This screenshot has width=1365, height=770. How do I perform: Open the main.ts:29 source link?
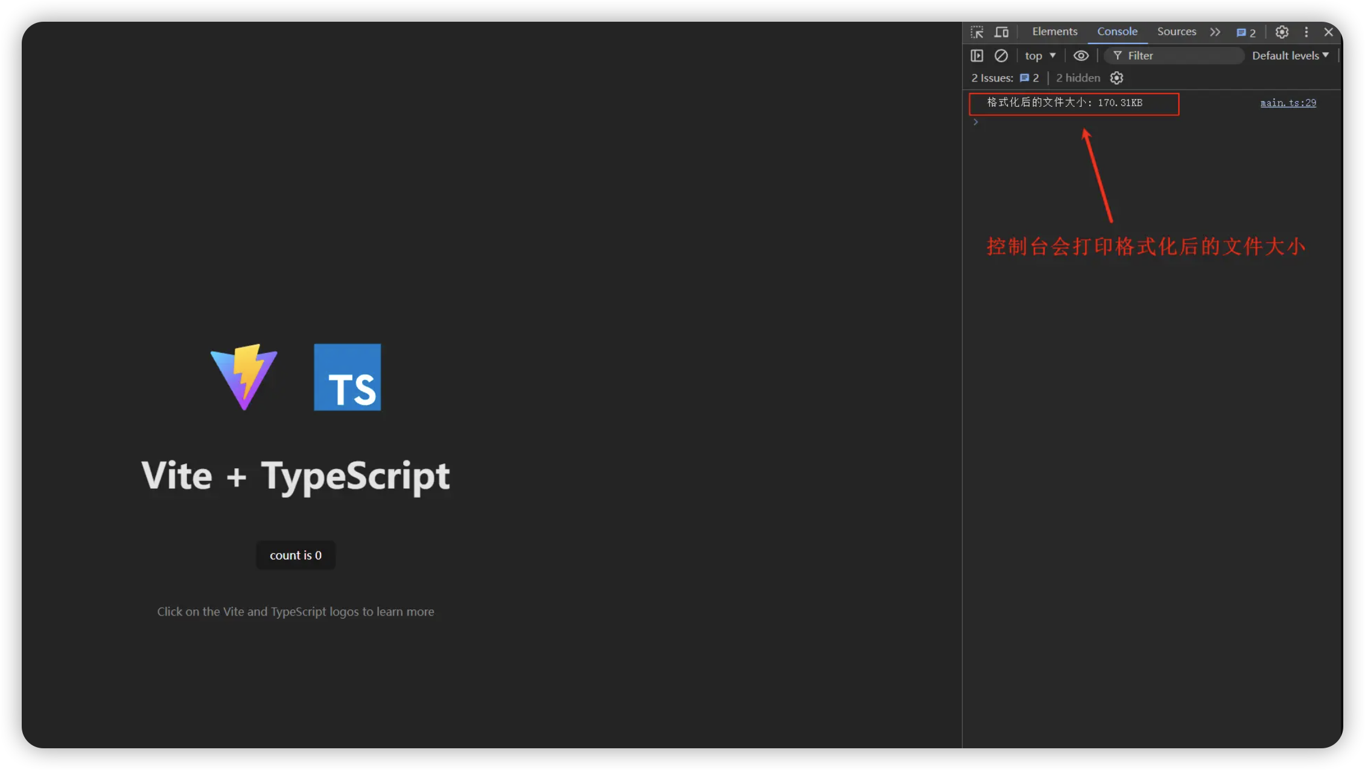point(1288,103)
